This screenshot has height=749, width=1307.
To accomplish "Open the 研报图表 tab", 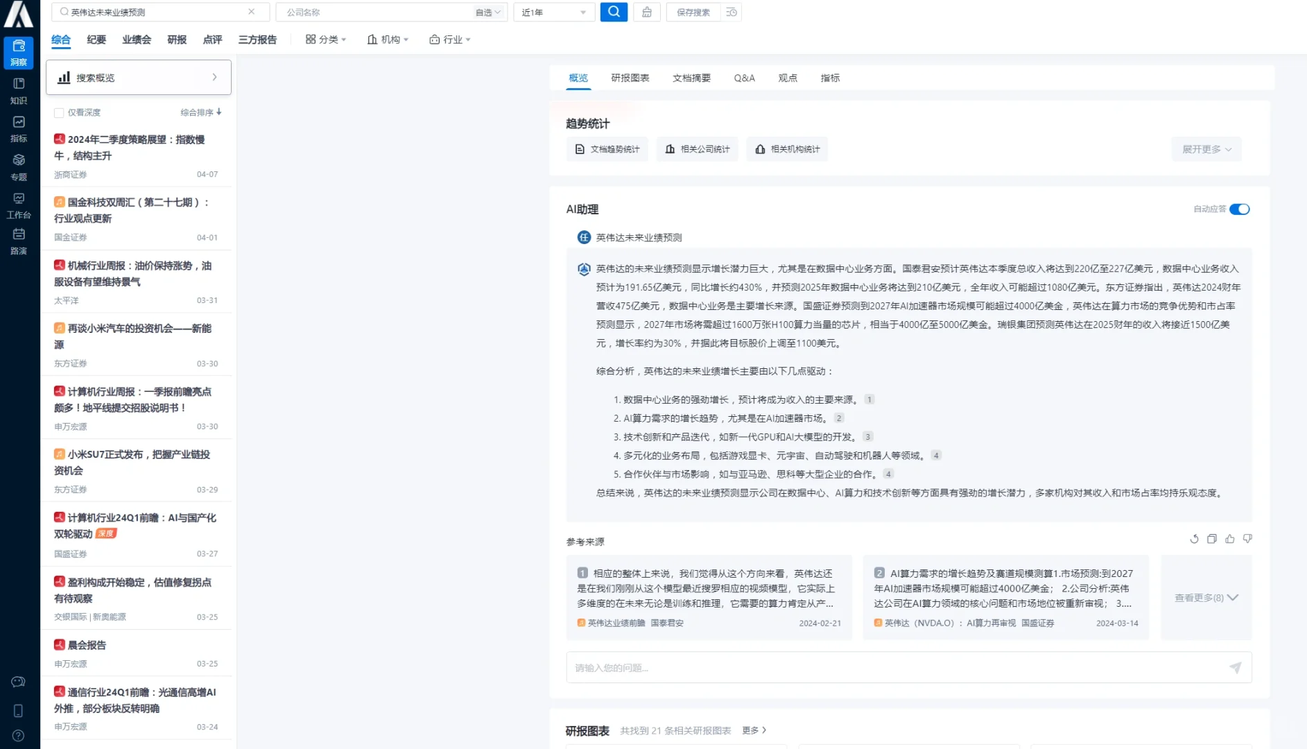I will (630, 78).
